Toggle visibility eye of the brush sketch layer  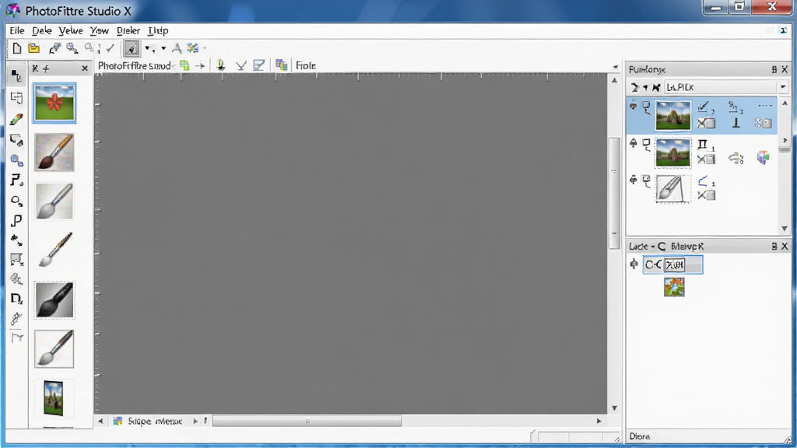[x=634, y=180]
